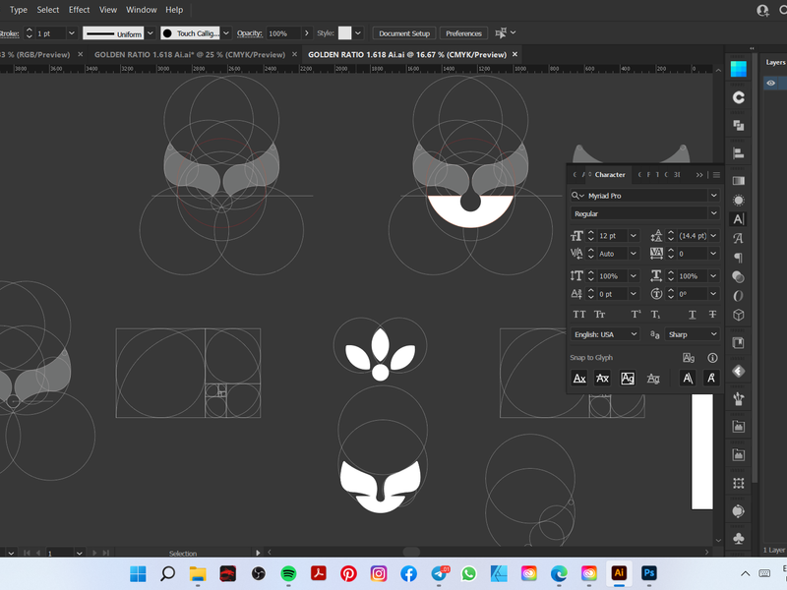Toggle All Caps in Character panel
Image resolution: width=787 pixels, height=590 pixels.
[x=579, y=315]
